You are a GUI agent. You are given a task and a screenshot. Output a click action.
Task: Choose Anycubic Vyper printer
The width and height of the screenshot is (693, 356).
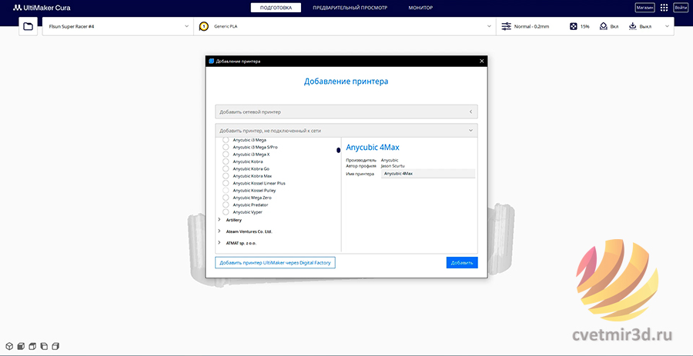tap(226, 211)
